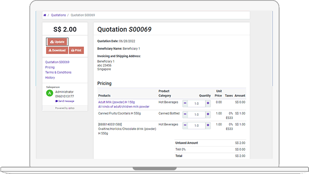Increase quantity of Ovaltine/Horlicks drink
Screen dimensions: 309x174
coord(208,125)
